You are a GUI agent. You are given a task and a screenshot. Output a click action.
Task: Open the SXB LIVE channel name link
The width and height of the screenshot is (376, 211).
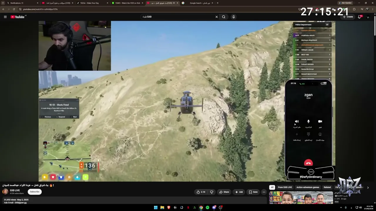click(15, 190)
